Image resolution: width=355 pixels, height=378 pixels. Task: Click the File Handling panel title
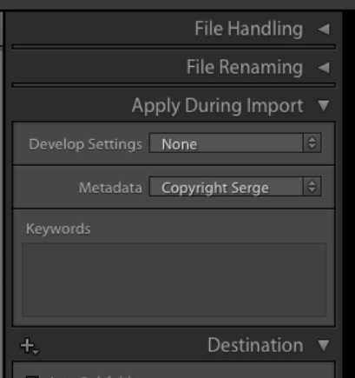tap(249, 29)
